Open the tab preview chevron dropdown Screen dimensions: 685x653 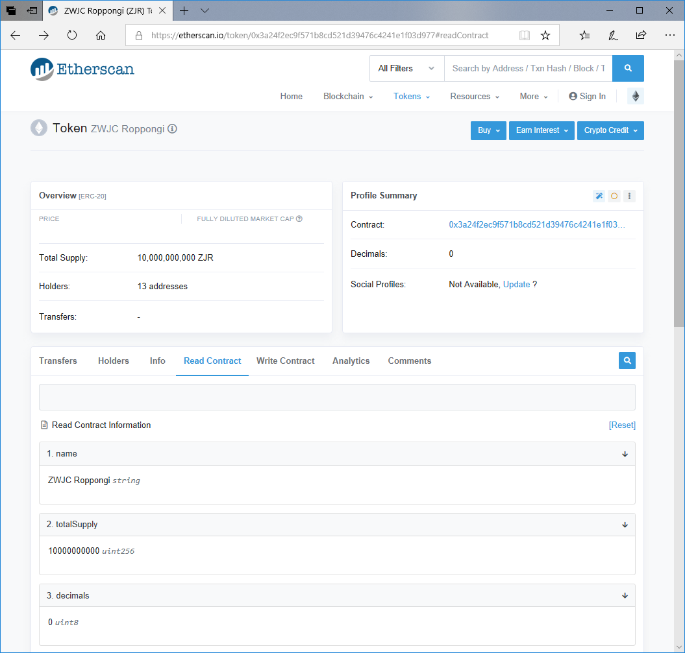205,11
